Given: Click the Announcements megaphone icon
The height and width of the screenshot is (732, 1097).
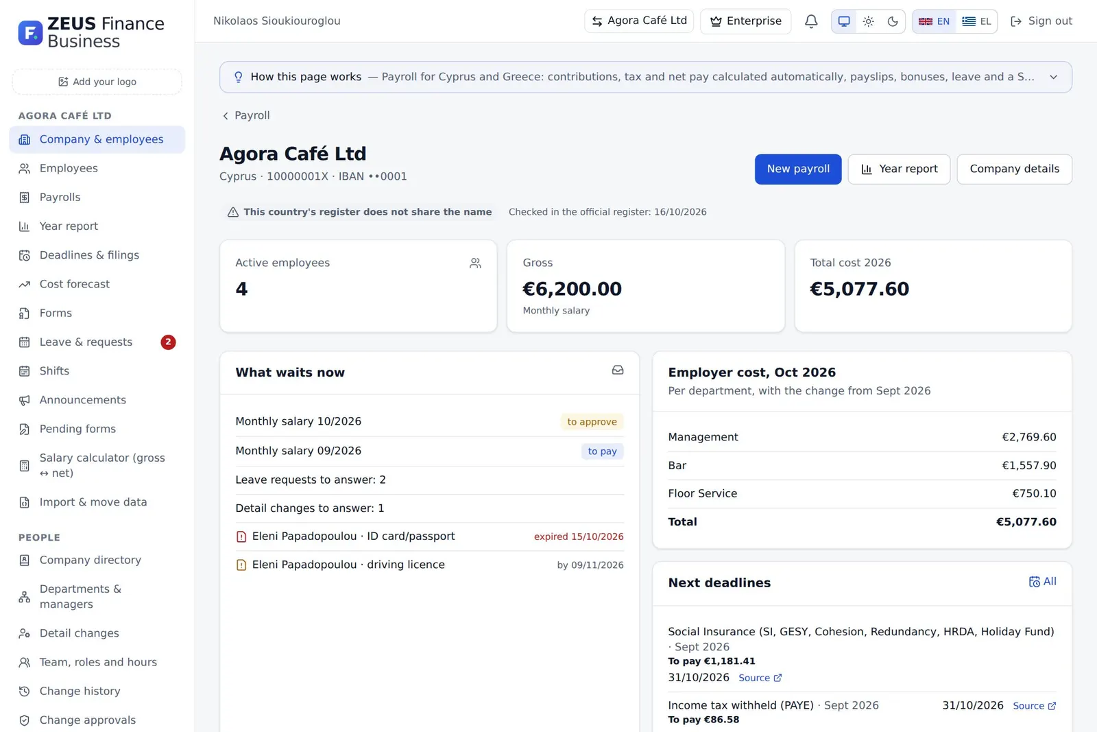Looking at the screenshot, I should coord(25,400).
